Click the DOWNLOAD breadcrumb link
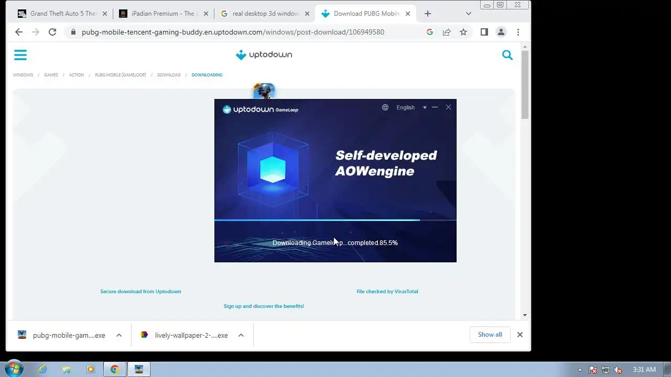 (x=169, y=75)
